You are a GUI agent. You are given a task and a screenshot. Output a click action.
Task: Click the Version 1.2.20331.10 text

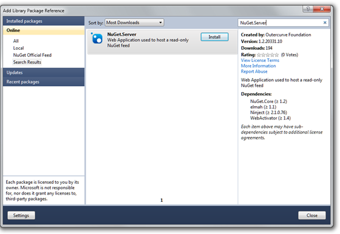262,41
